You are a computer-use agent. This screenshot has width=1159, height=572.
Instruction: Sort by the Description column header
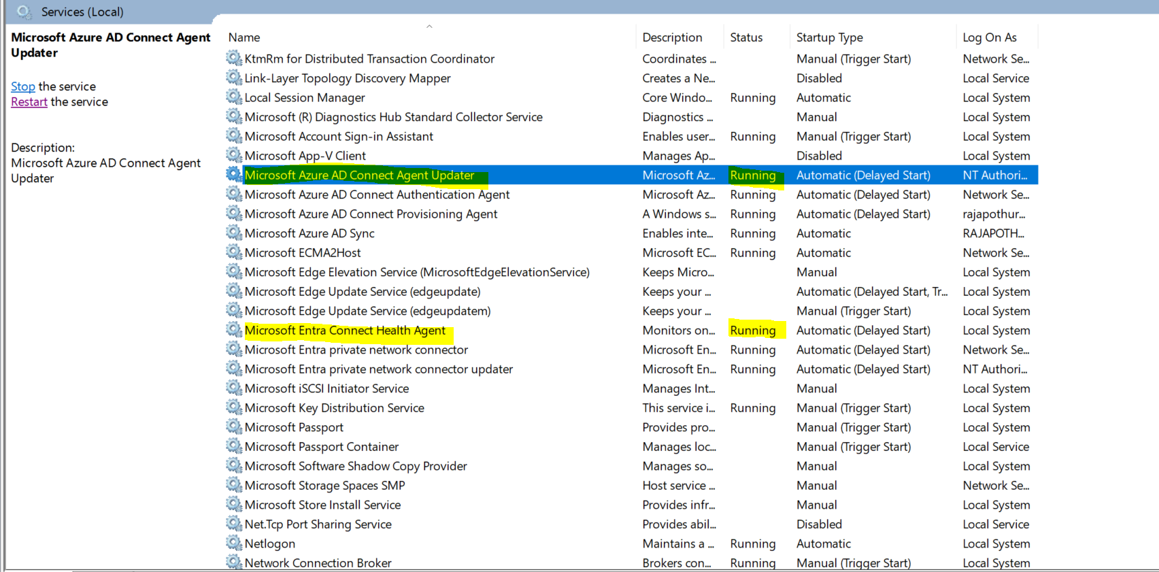click(672, 37)
